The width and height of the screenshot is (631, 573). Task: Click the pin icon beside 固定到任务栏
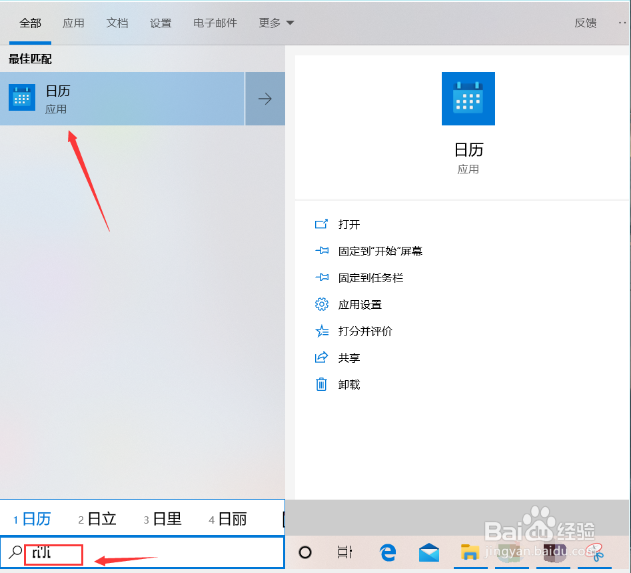coord(322,277)
